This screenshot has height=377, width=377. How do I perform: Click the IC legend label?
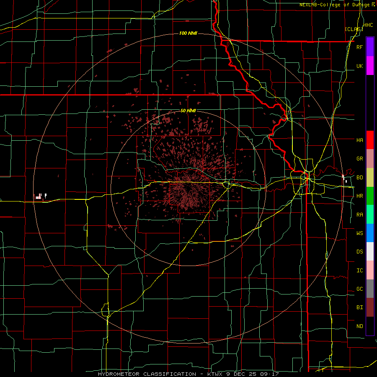pos(359,271)
